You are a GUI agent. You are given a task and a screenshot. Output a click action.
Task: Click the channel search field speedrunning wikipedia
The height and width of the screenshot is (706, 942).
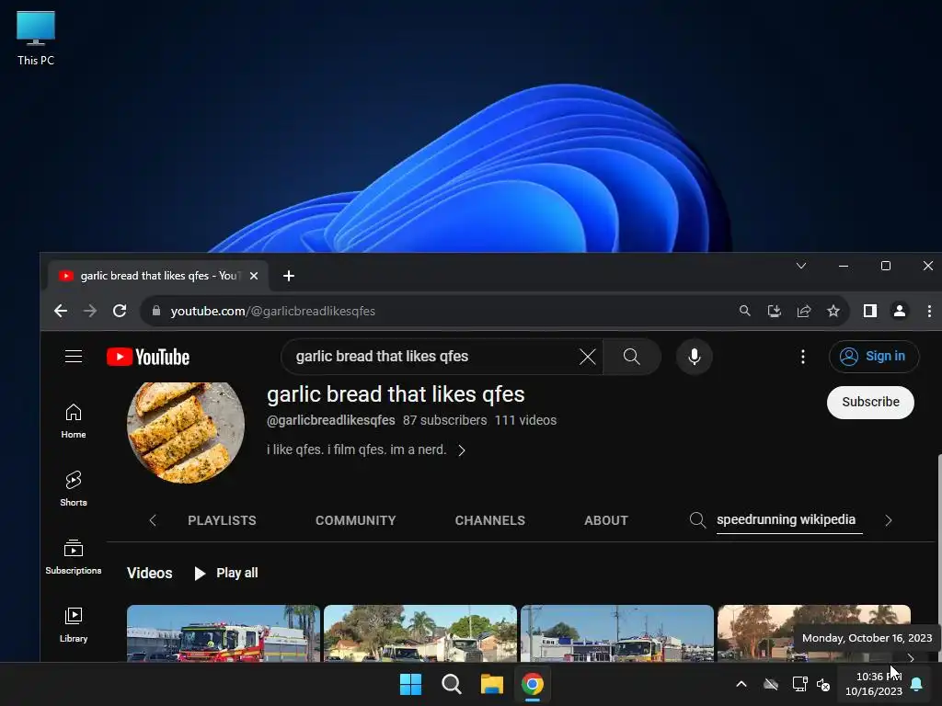click(789, 520)
